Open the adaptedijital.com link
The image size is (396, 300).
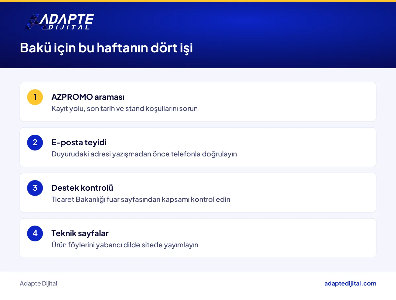click(350, 284)
